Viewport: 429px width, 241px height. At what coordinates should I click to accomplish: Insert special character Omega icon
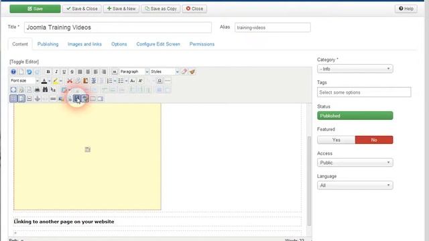[x=160, y=81]
